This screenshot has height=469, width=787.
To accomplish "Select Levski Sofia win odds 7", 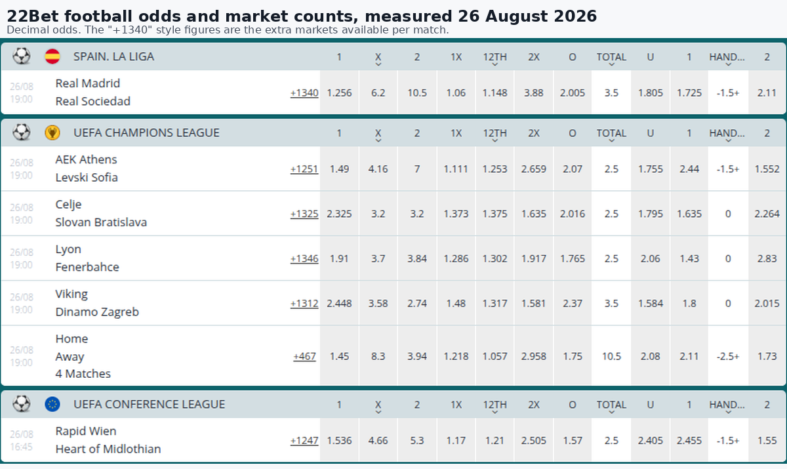I will (x=417, y=169).
